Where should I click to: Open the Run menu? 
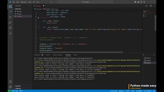pyautogui.click(x=38, y=2)
